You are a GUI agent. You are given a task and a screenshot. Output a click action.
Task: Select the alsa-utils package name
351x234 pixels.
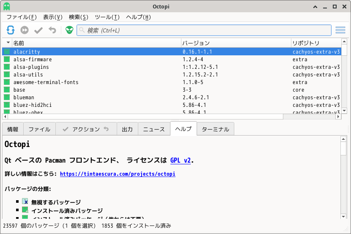click(28, 75)
